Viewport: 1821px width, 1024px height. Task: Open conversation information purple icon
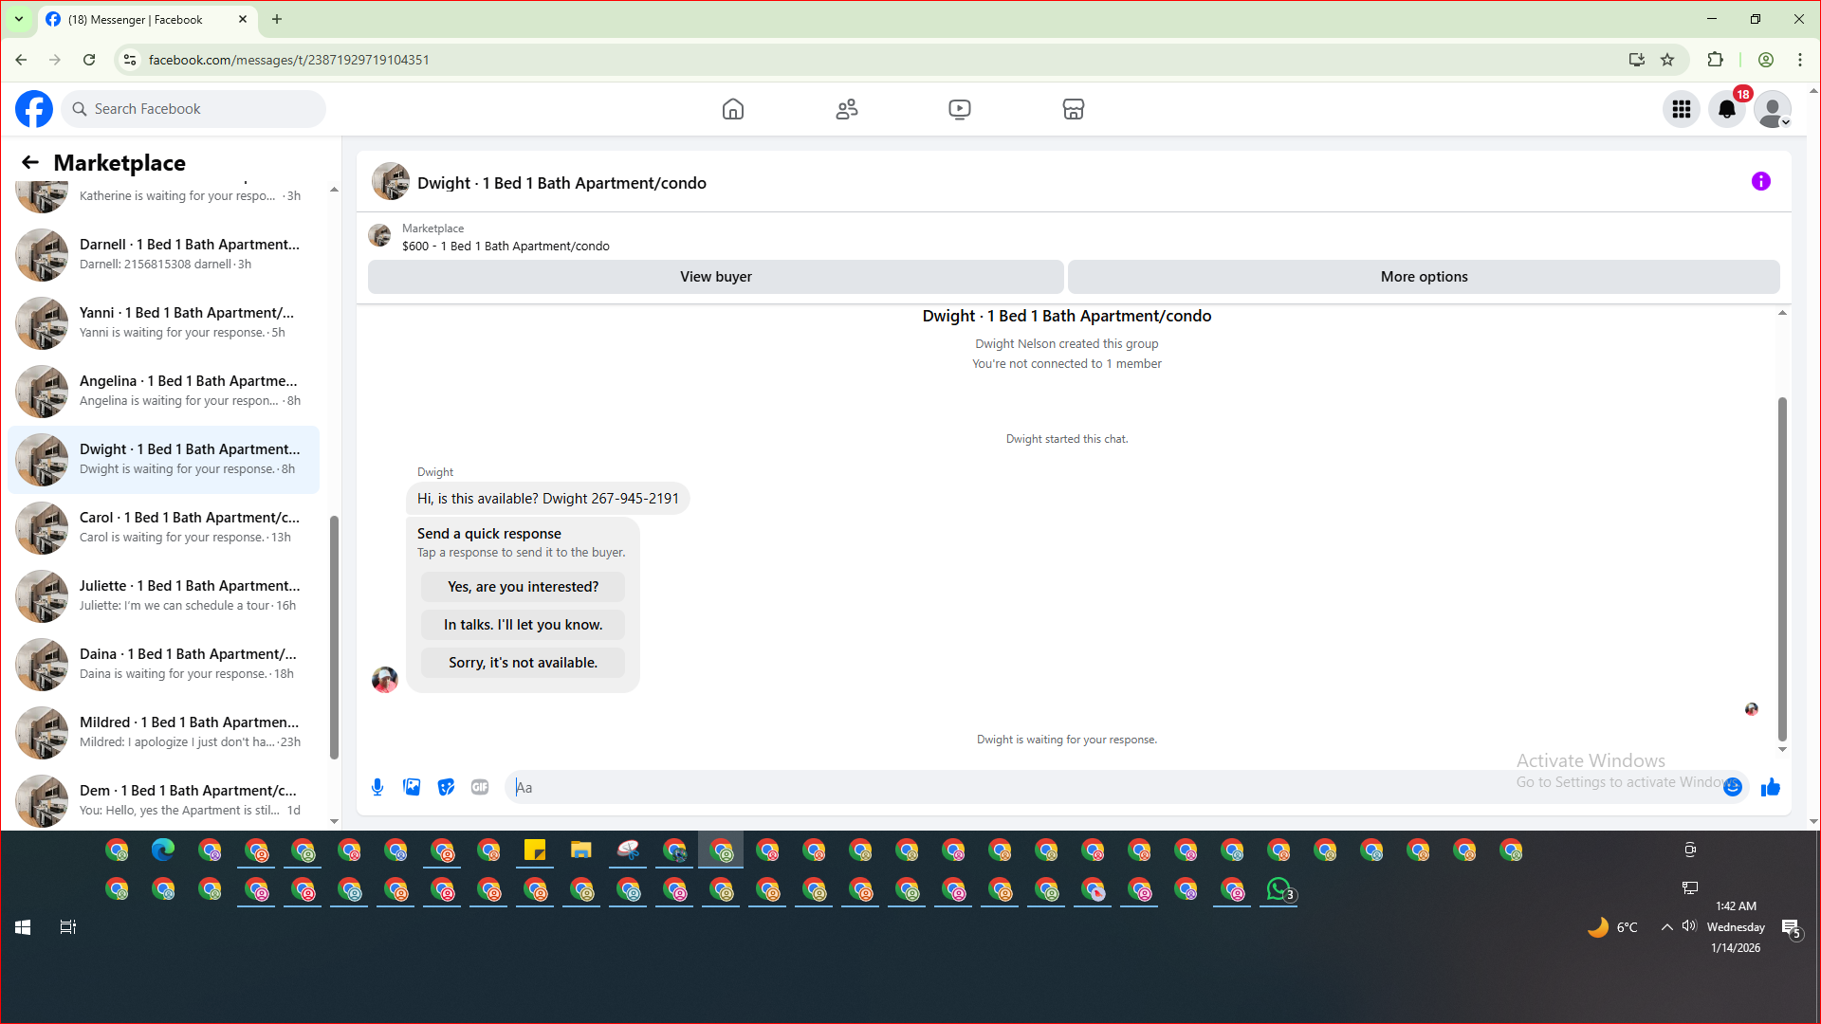[1760, 181]
